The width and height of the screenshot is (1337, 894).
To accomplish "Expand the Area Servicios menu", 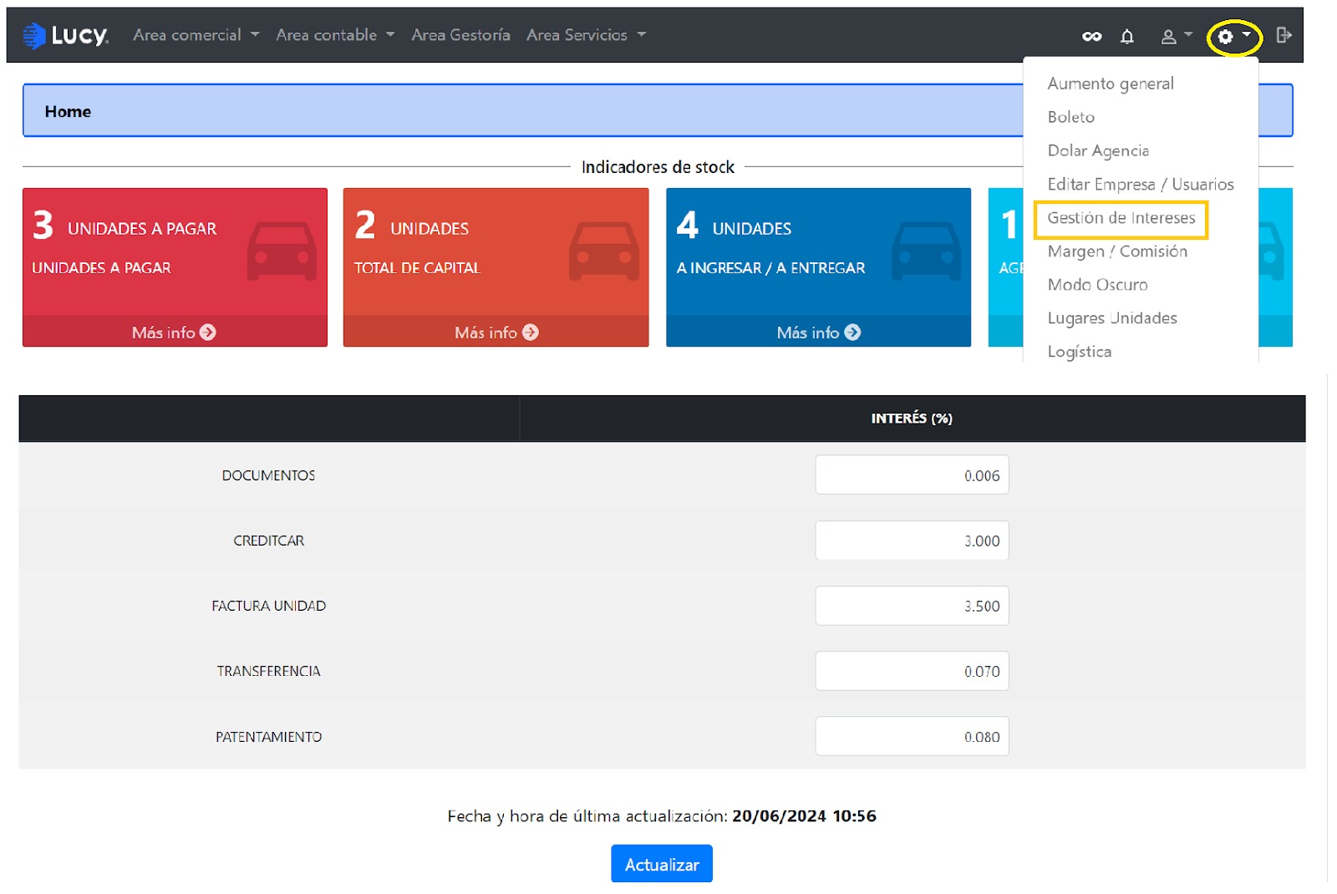I will coord(586,35).
